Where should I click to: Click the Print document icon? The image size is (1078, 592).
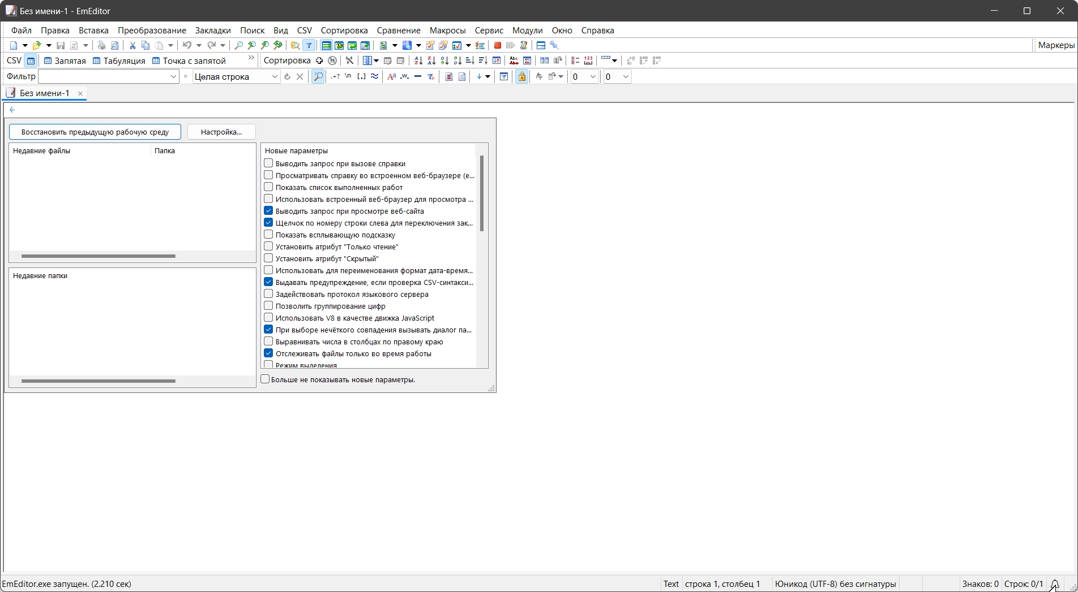click(102, 45)
